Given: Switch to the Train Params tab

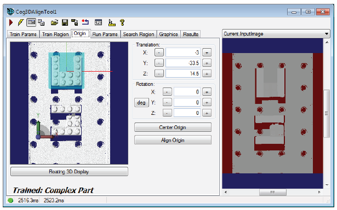Looking at the screenshot, I should [23, 34].
